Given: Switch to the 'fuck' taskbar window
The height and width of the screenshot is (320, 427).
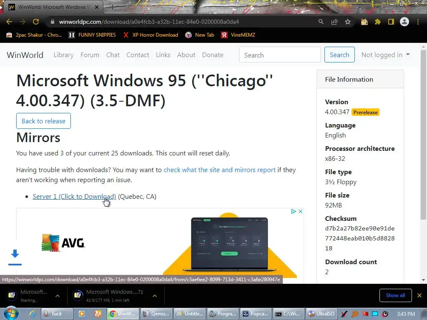Looking at the screenshot, I should (57, 314).
